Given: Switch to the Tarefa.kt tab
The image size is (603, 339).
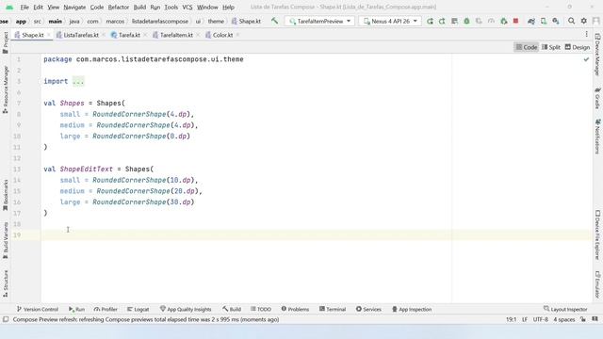Looking at the screenshot, I should click(129, 35).
